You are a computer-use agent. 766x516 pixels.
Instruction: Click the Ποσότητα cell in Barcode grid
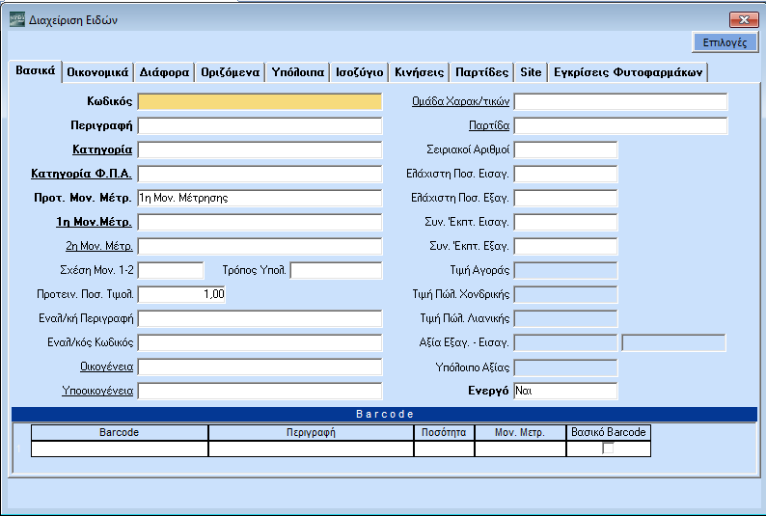coord(444,448)
